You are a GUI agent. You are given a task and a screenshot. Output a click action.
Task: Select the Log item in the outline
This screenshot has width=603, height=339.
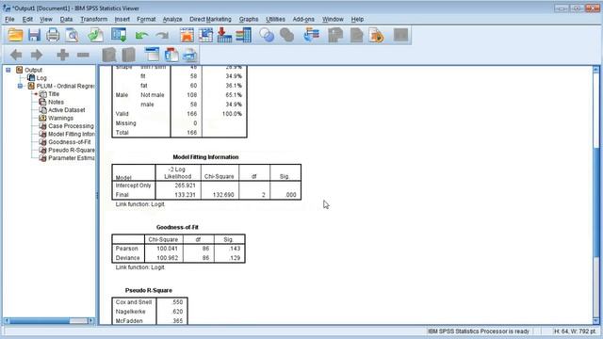[41, 78]
